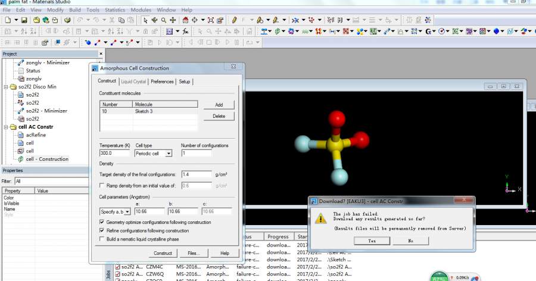Click the Target density input field
Image resolution: width=536 pixels, height=281 pixels.
click(x=197, y=174)
